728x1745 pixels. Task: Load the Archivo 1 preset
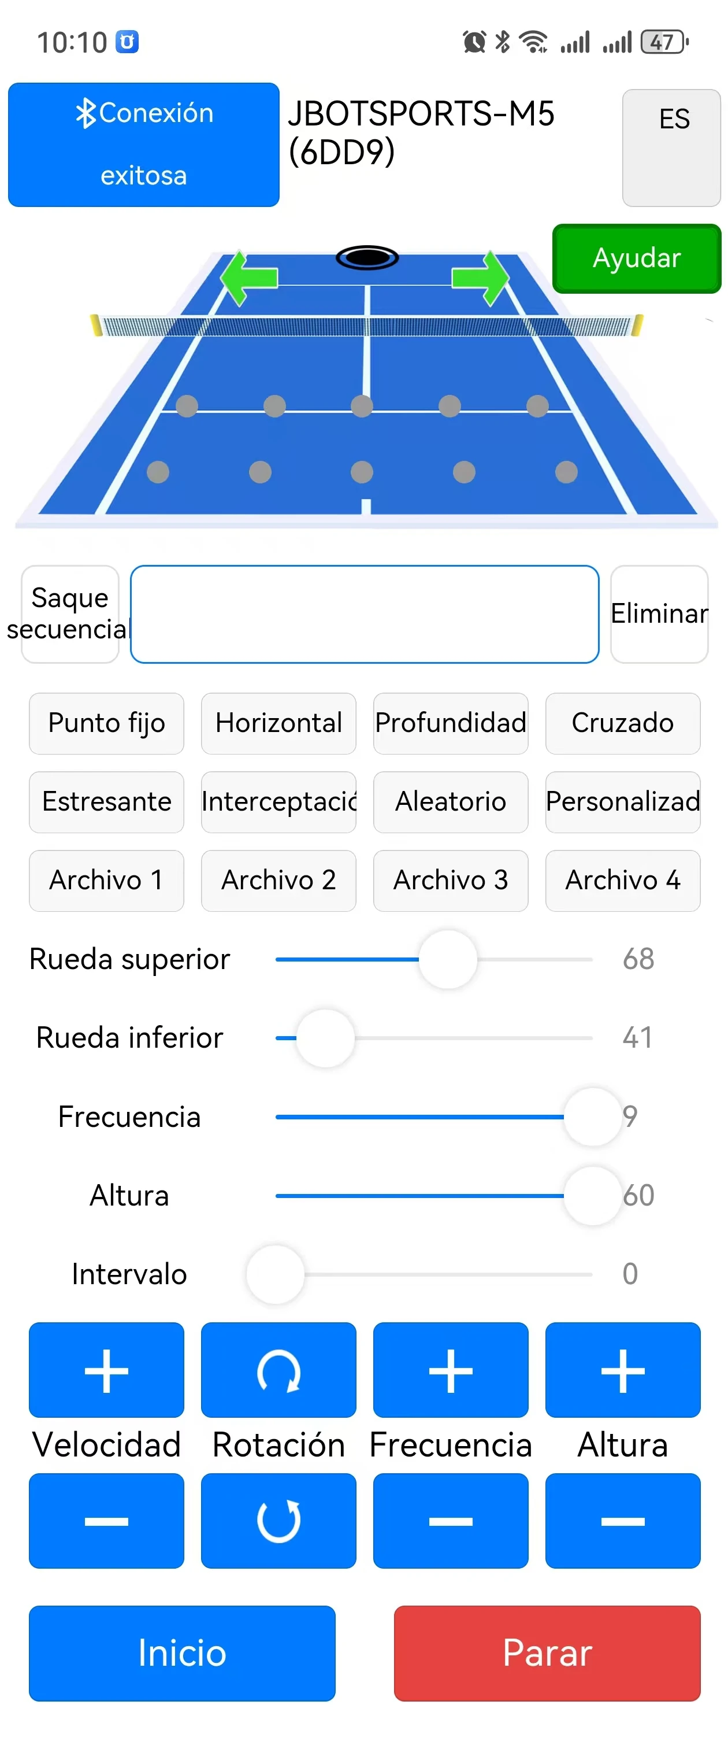106,880
